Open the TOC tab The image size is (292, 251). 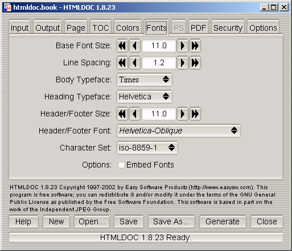tap(101, 28)
